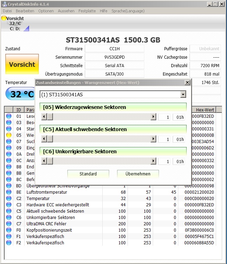Open the Hilfe menu

click(104, 11)
